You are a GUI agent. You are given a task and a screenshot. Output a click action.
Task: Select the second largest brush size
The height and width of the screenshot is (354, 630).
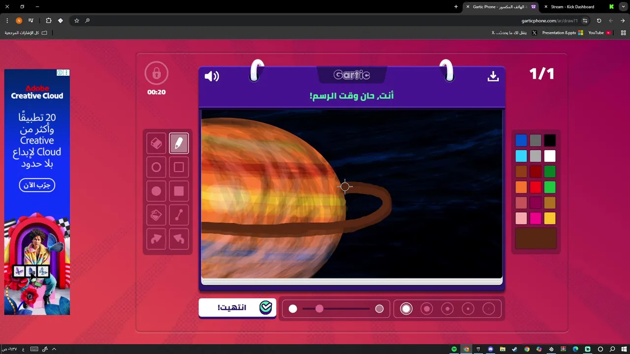[x=427, y=309]
